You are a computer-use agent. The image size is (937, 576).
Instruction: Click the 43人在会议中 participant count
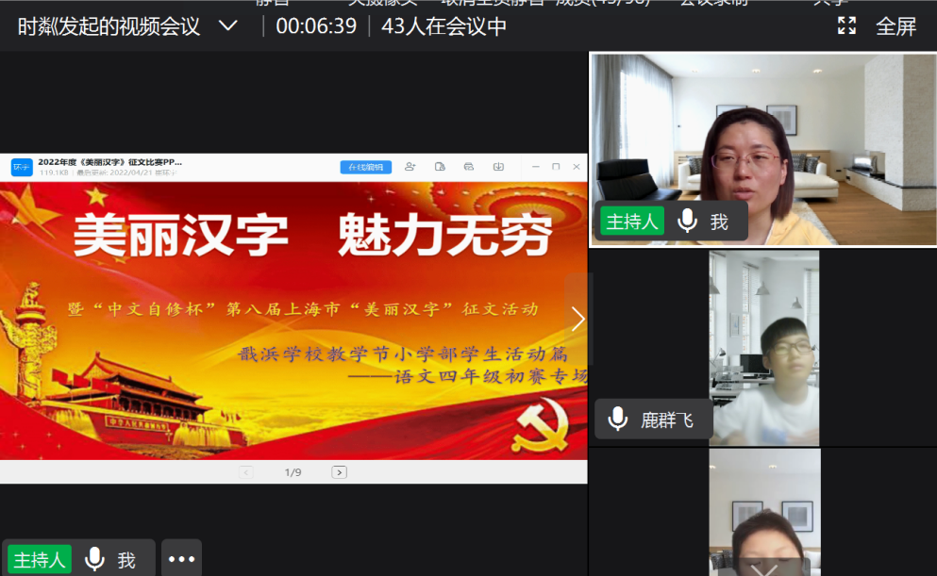coord(443,25)
